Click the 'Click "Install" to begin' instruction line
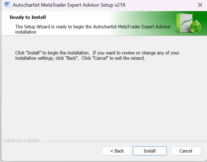Image resolution: width=207 pixels, height=162 pixels. (97, 53)
